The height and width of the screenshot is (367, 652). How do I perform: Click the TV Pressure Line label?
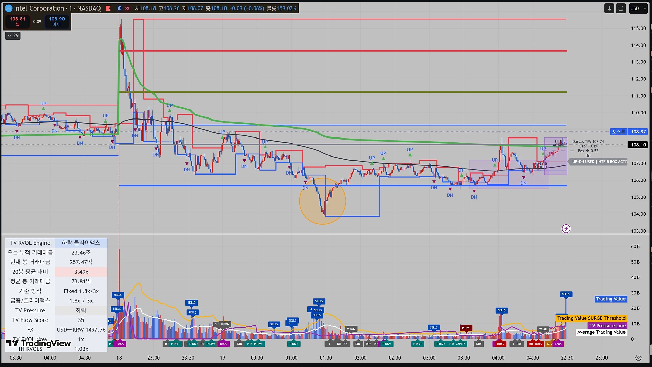pos(607,325)
